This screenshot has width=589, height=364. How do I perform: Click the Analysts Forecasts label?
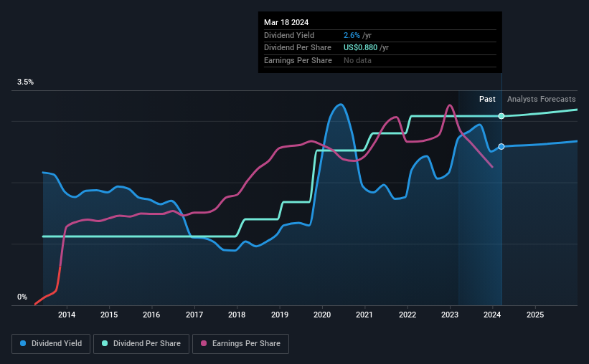tap(542, 99)
